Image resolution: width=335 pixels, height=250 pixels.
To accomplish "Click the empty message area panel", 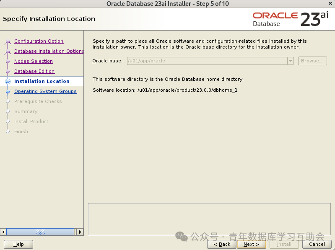I will click(x=209, y=219).
